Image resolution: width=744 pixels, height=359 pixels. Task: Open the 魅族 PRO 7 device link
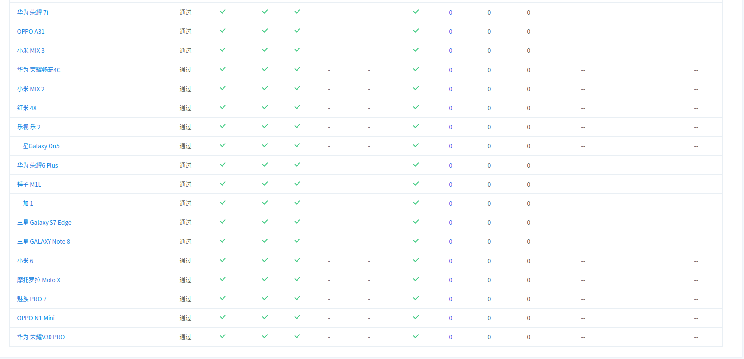[32, 299]
